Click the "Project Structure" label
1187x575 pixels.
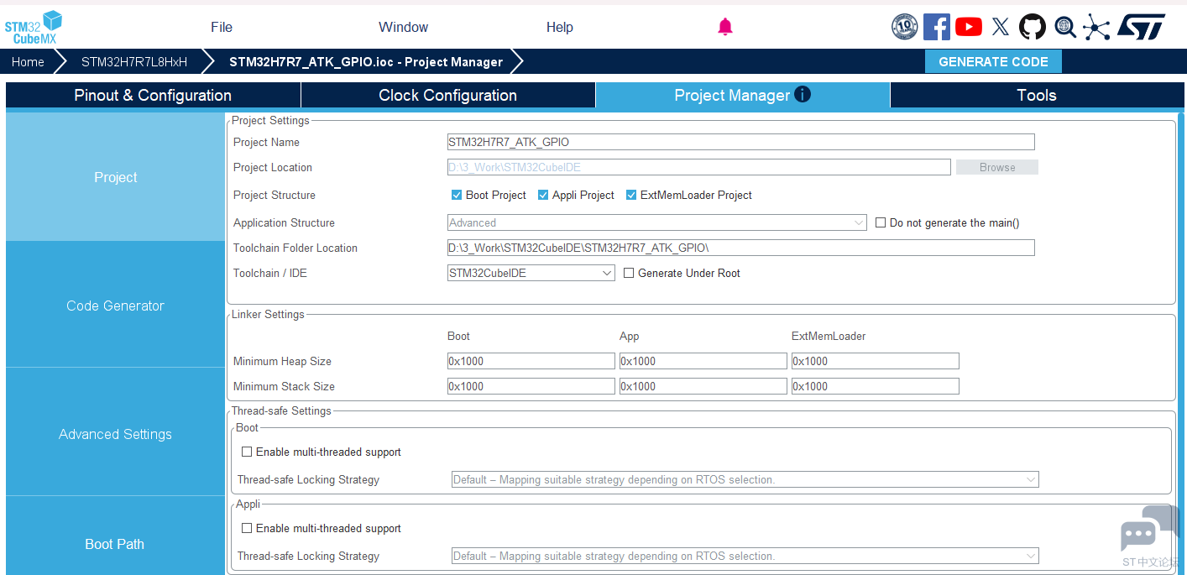[275, 195]
